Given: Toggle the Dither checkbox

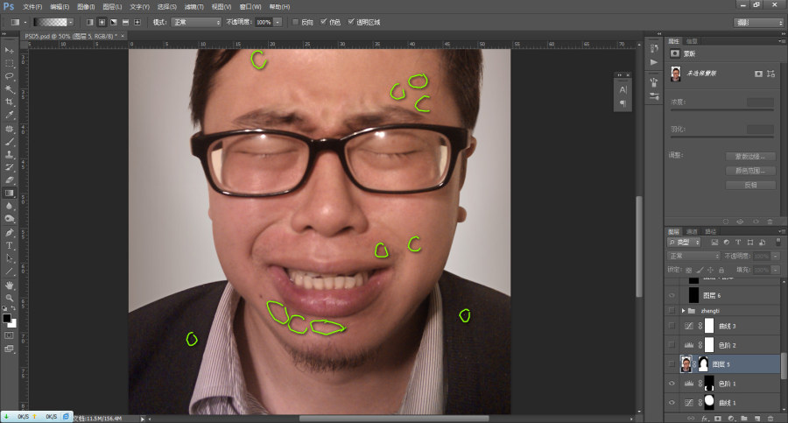Looking at the screenshot, I should tap(323, 22).
